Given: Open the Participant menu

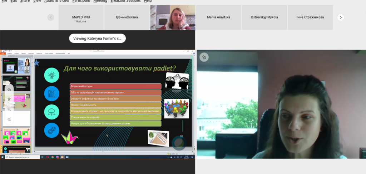Looking at the screenshot, I should pyautogui.click(x=81, y=1).
